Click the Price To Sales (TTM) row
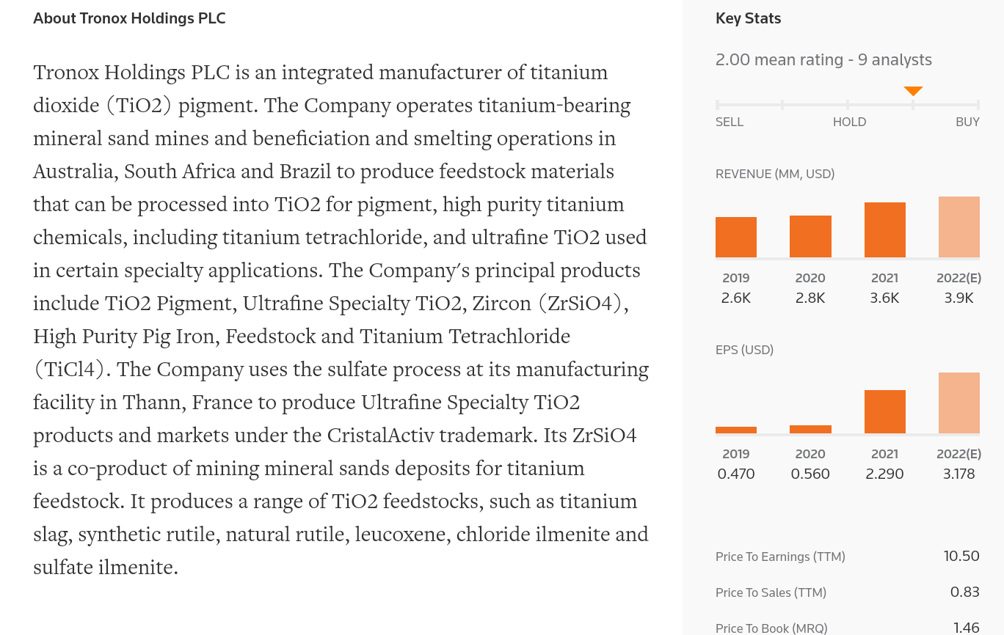 pyautogui.click(x=848, y=592)
